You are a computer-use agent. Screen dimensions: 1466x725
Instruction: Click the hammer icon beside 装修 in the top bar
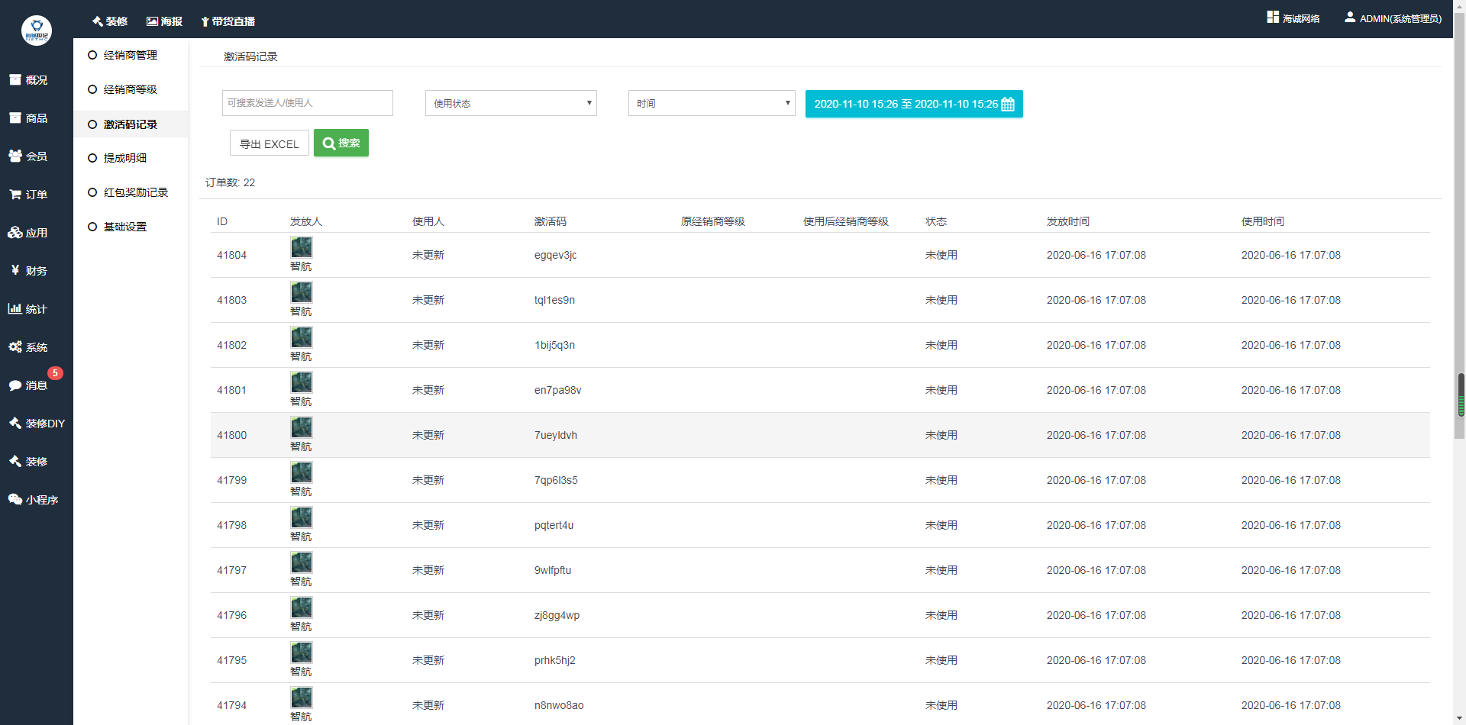98,21
